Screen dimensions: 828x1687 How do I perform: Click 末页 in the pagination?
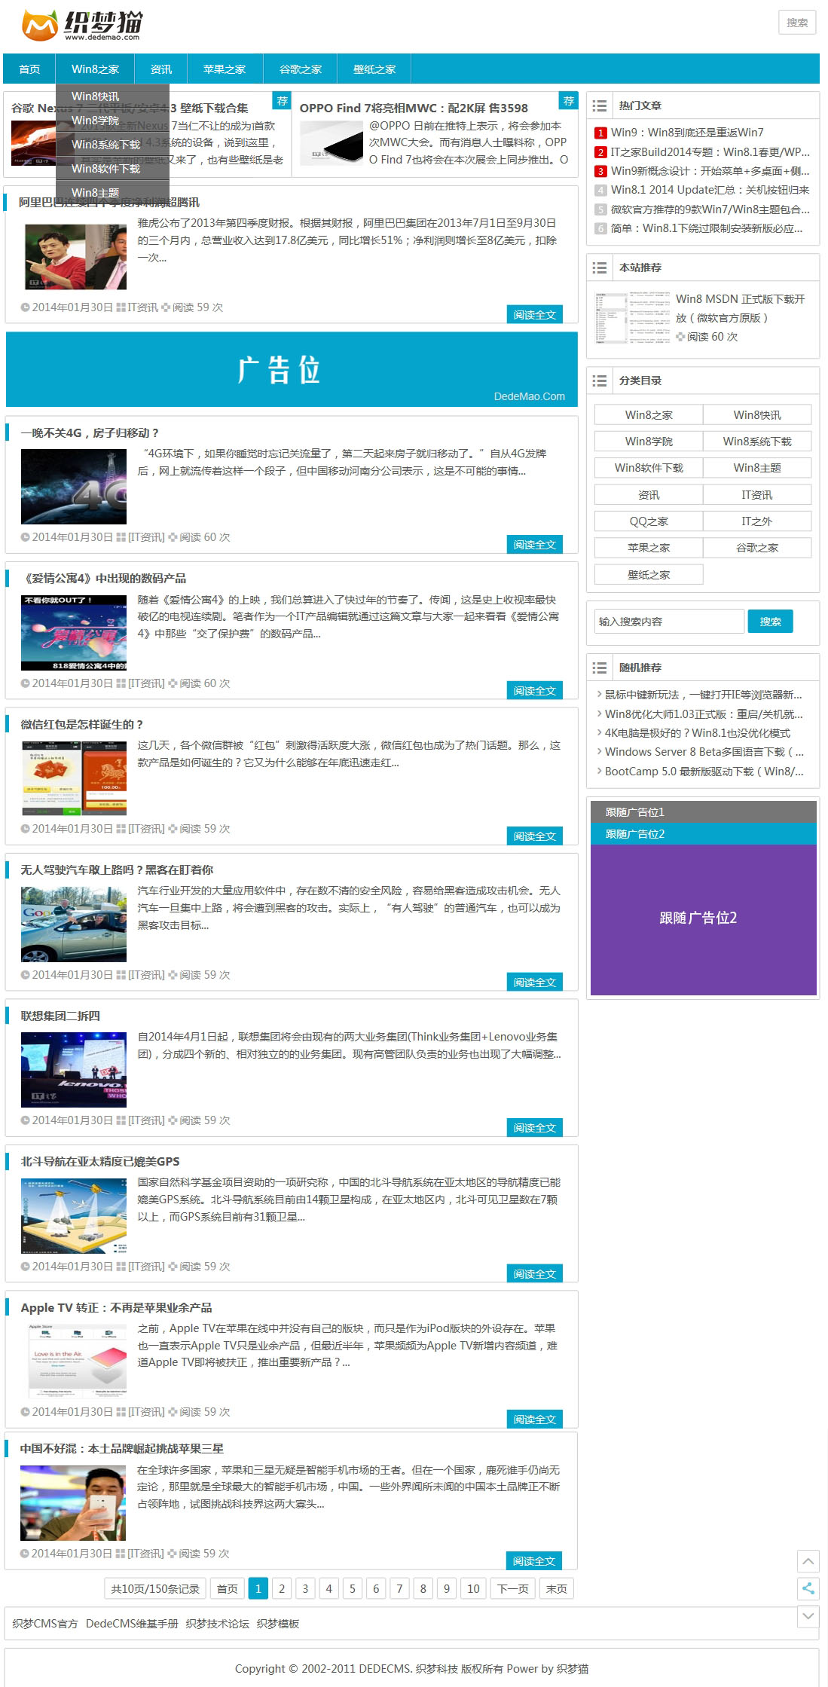557,1588
